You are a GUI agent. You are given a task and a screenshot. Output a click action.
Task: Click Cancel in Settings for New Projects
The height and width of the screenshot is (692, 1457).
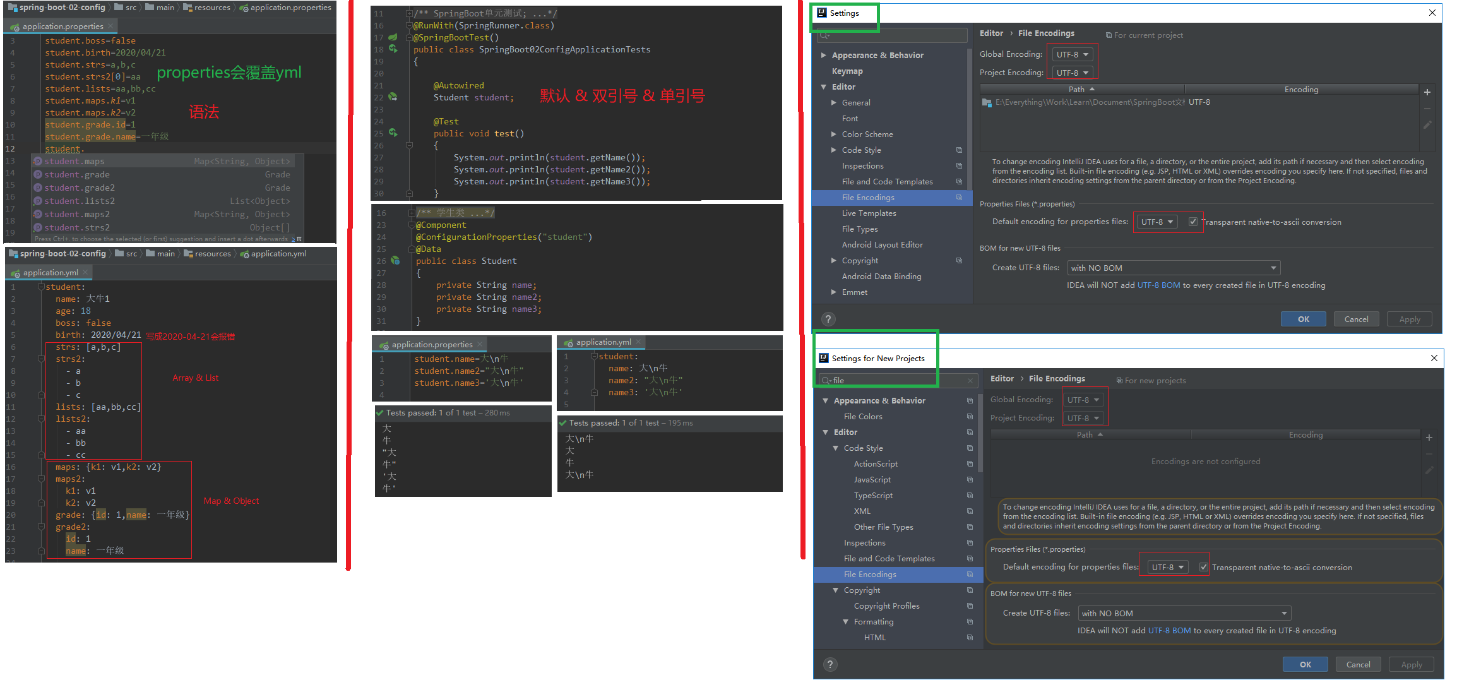(1359, 664)
